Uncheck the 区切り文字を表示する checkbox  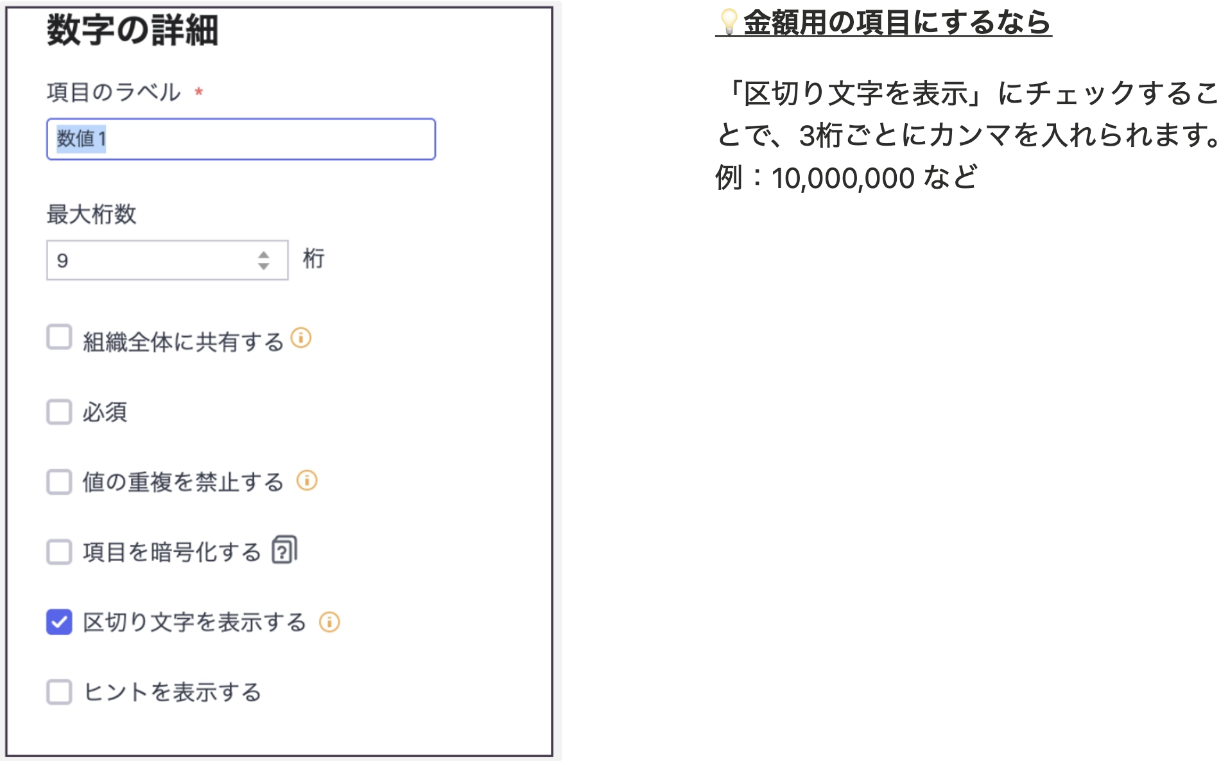(59, 622)
